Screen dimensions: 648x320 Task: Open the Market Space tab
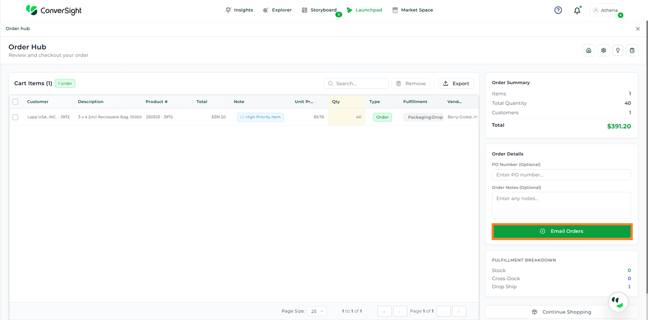tap(412, 10)
